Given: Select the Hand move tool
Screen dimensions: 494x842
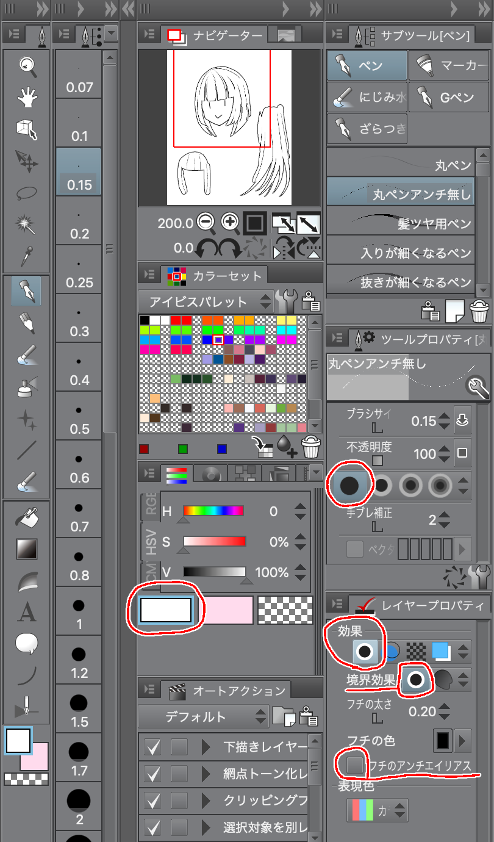Looking at the screenshot, I should tap(26, 97).
